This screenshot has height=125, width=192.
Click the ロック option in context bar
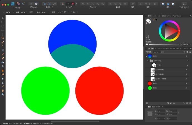tap(75, 12)
